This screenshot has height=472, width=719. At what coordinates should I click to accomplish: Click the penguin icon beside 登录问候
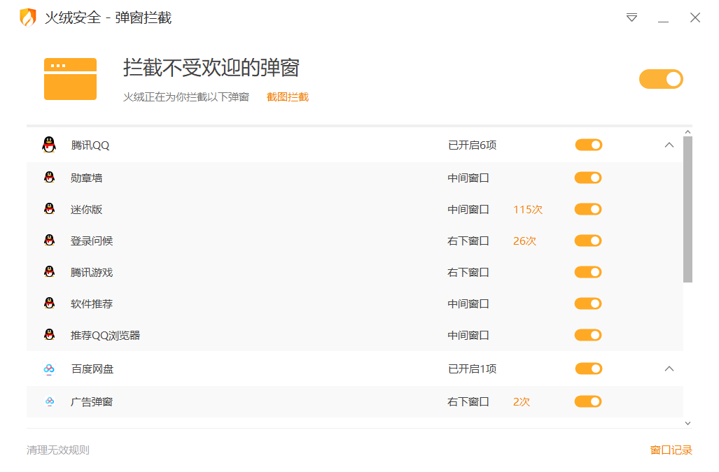(x=50, y=240)
